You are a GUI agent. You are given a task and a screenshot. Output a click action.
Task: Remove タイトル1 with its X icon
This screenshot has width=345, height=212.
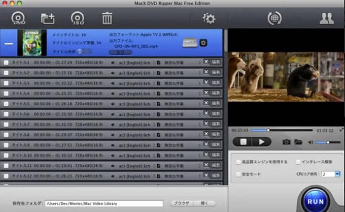click(206, 62)
